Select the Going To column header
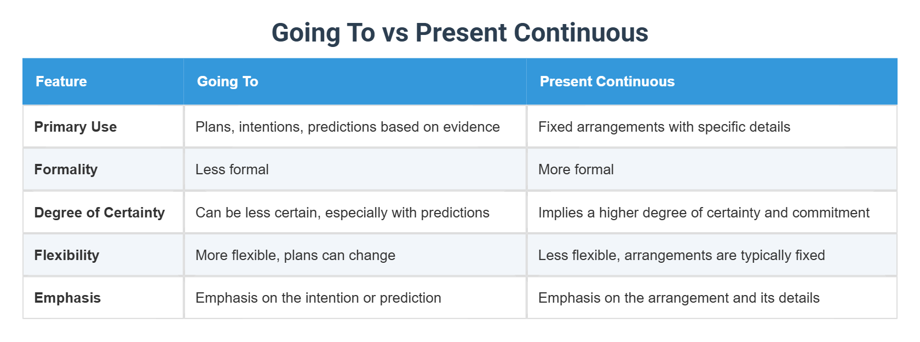 [x=228, y=81]
